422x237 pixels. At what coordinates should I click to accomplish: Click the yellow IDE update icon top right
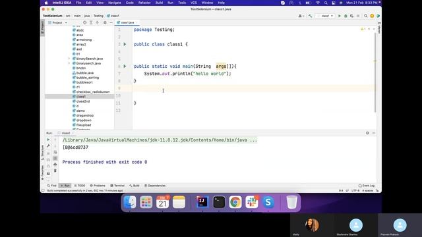click(x=372, y=16)
